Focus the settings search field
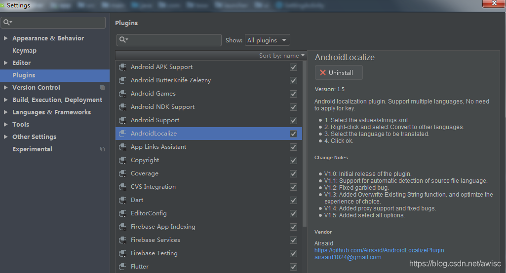506x273 pixels. (x=53, y=23)
